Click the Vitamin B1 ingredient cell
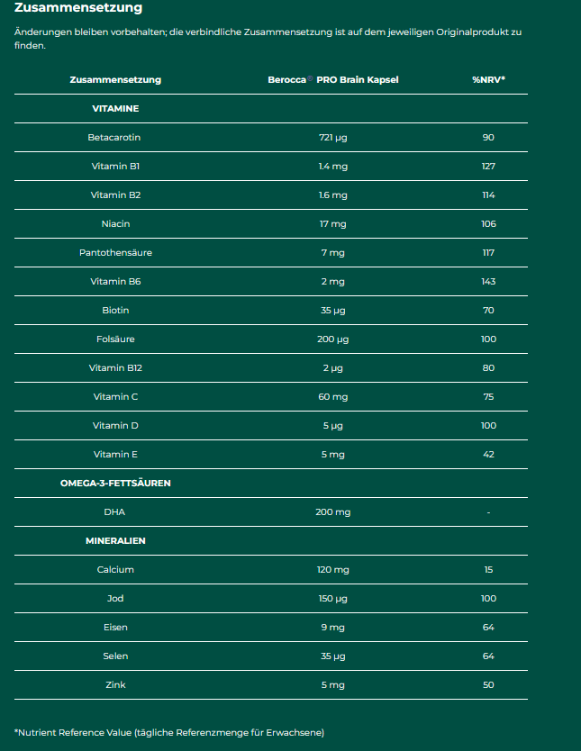Screen dimensions: 581x751 (x=115, y=167)
